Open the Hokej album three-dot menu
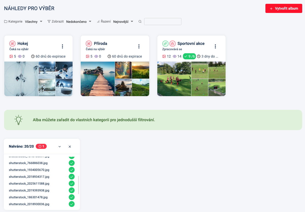The image size is (305, 212). (x=62, y=46)
